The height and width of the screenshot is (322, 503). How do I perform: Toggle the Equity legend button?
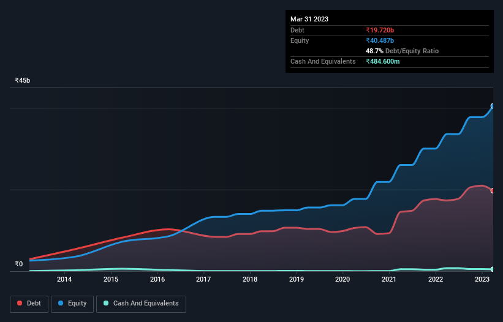coord(72,304)
